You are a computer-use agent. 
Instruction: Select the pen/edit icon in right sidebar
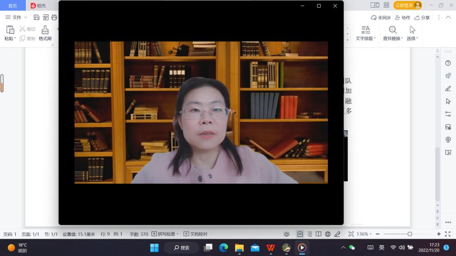(x=448, y=88)
